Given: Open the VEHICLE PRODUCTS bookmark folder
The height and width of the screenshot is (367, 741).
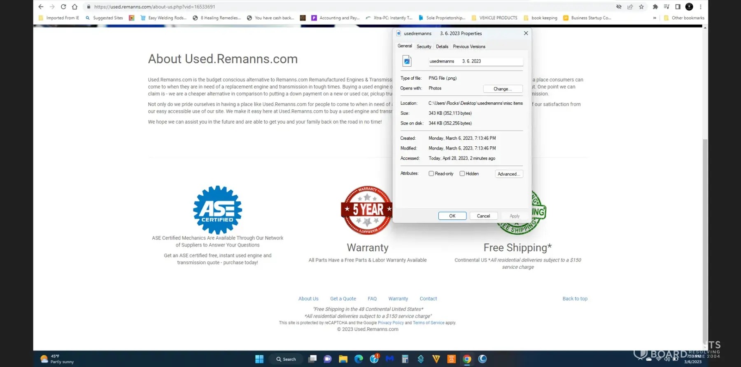Looking at the screenshot, I should [x=494, y=18].
